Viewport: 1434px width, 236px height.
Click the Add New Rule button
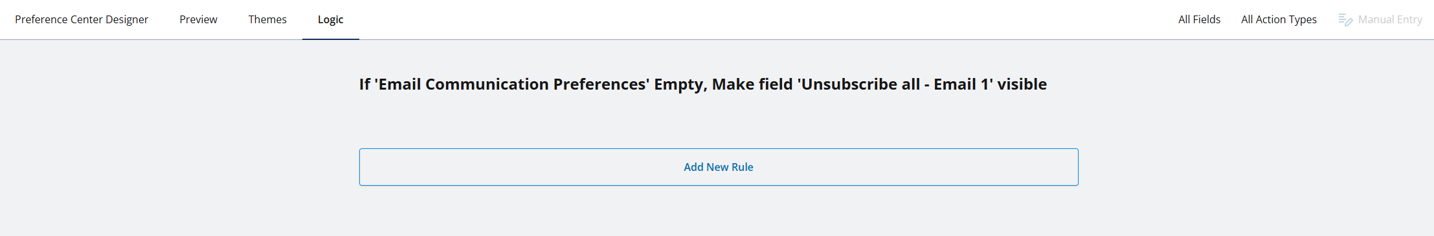point(719,167)
